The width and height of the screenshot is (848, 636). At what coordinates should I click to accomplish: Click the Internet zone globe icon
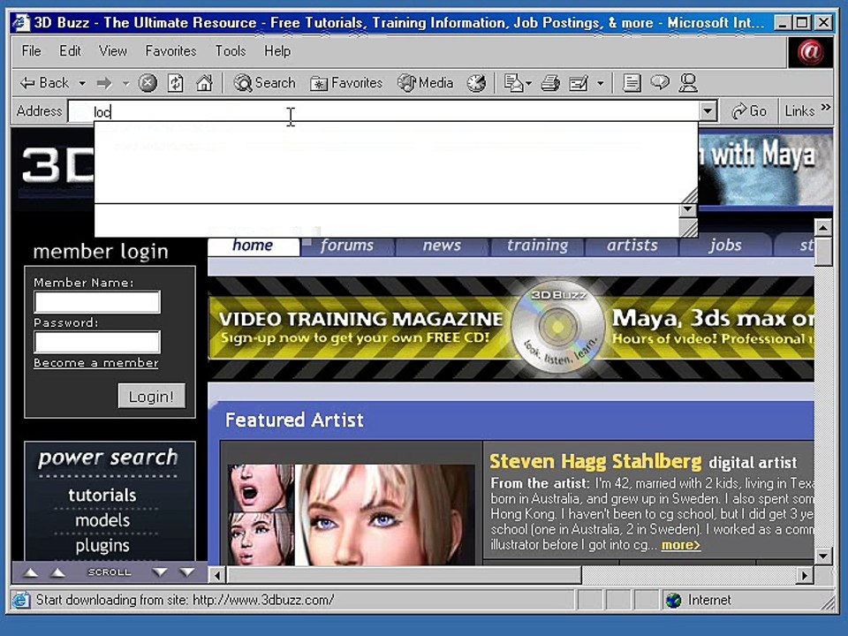point(673,600)
